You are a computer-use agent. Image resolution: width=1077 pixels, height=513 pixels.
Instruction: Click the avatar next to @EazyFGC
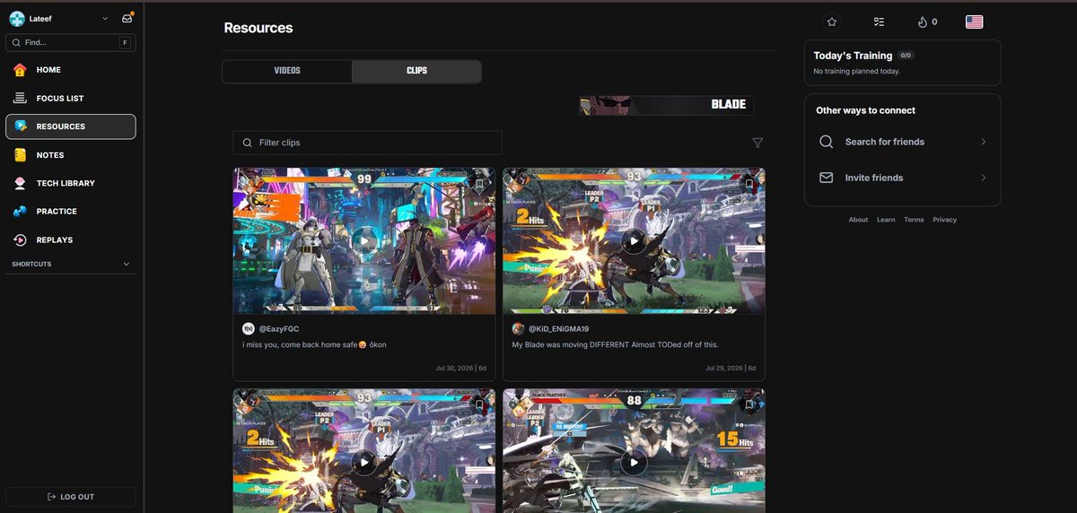(249, 329)
